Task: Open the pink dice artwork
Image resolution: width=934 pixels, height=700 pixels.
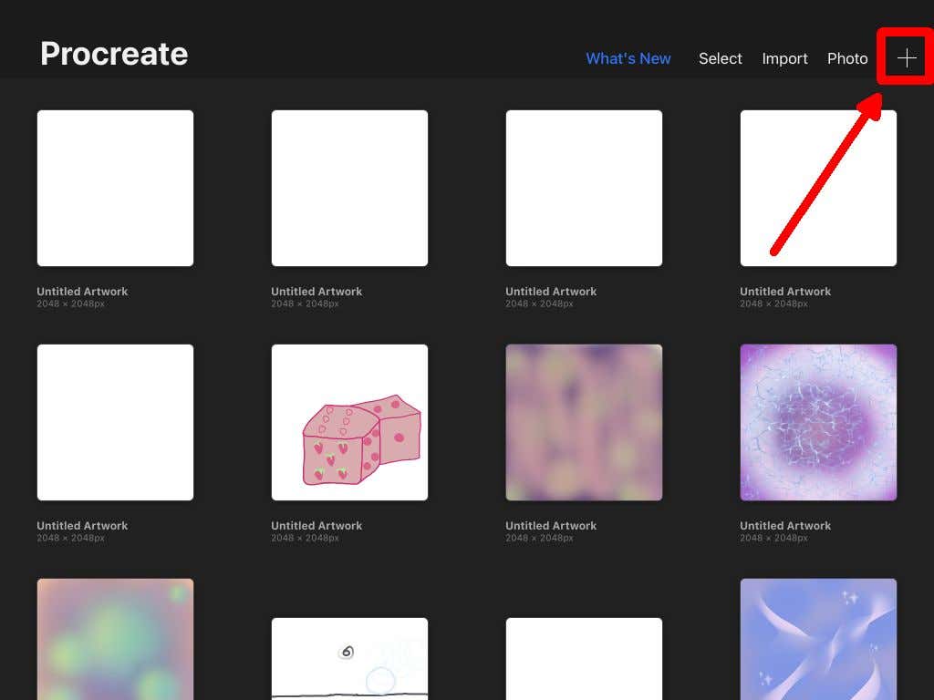Action: point(349,422)
